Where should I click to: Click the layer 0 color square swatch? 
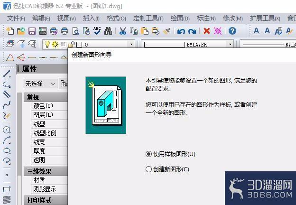pos(79,45)
